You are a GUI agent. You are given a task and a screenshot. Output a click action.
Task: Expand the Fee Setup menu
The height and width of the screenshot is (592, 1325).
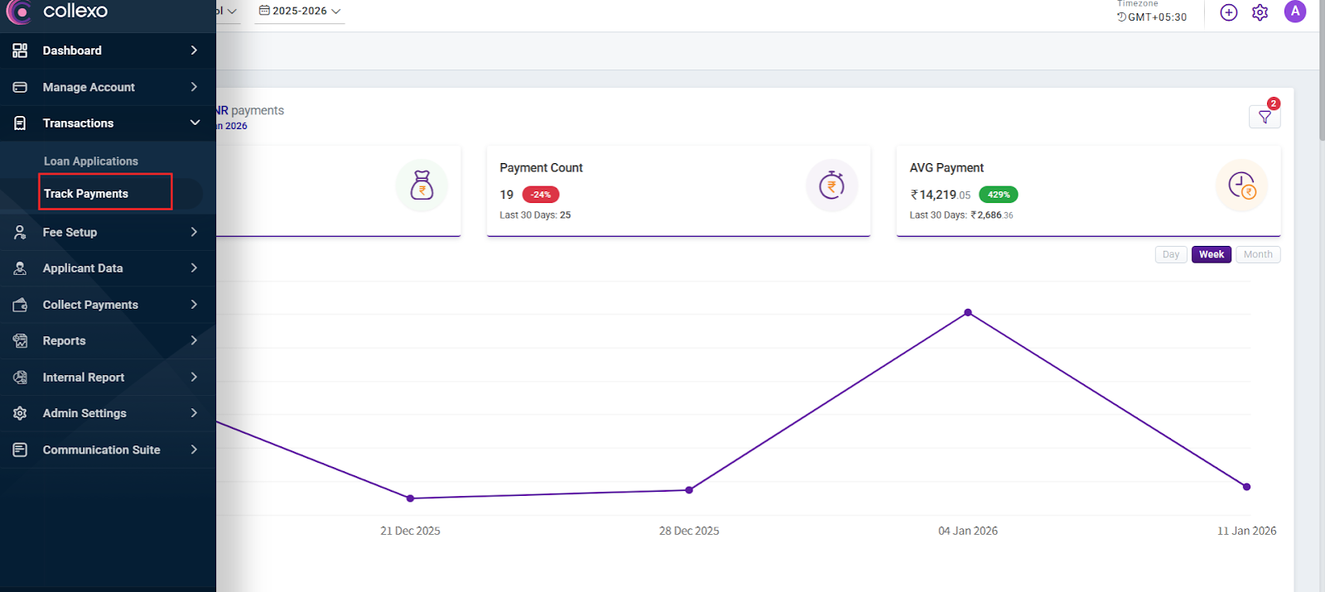tap(108, 233)
